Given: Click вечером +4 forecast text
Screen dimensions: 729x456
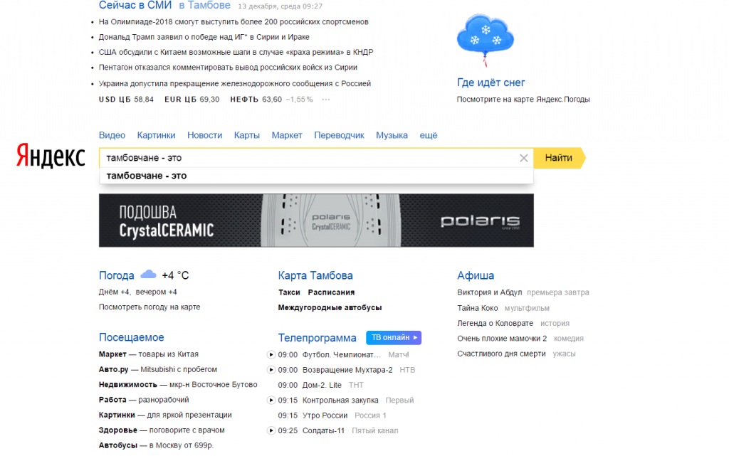Looking at the screenshot, I should [156, 292].
